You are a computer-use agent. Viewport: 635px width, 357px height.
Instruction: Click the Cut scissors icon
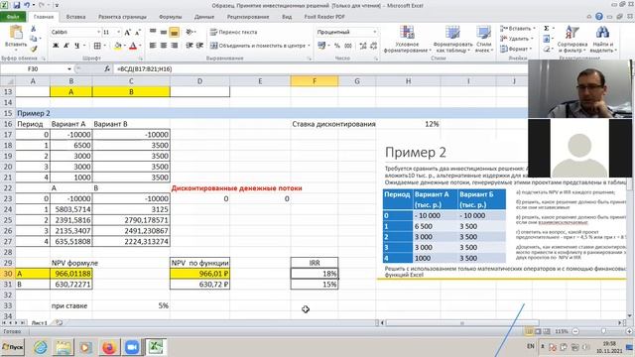click(x=33, y=29)
